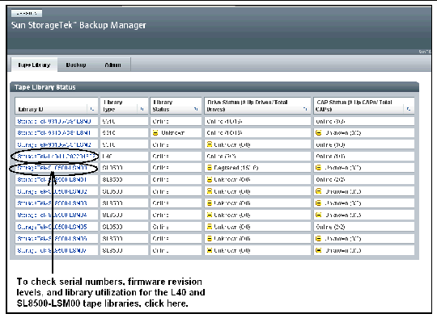
Task: Switch to the Tape Library tab
Action: 34,65
